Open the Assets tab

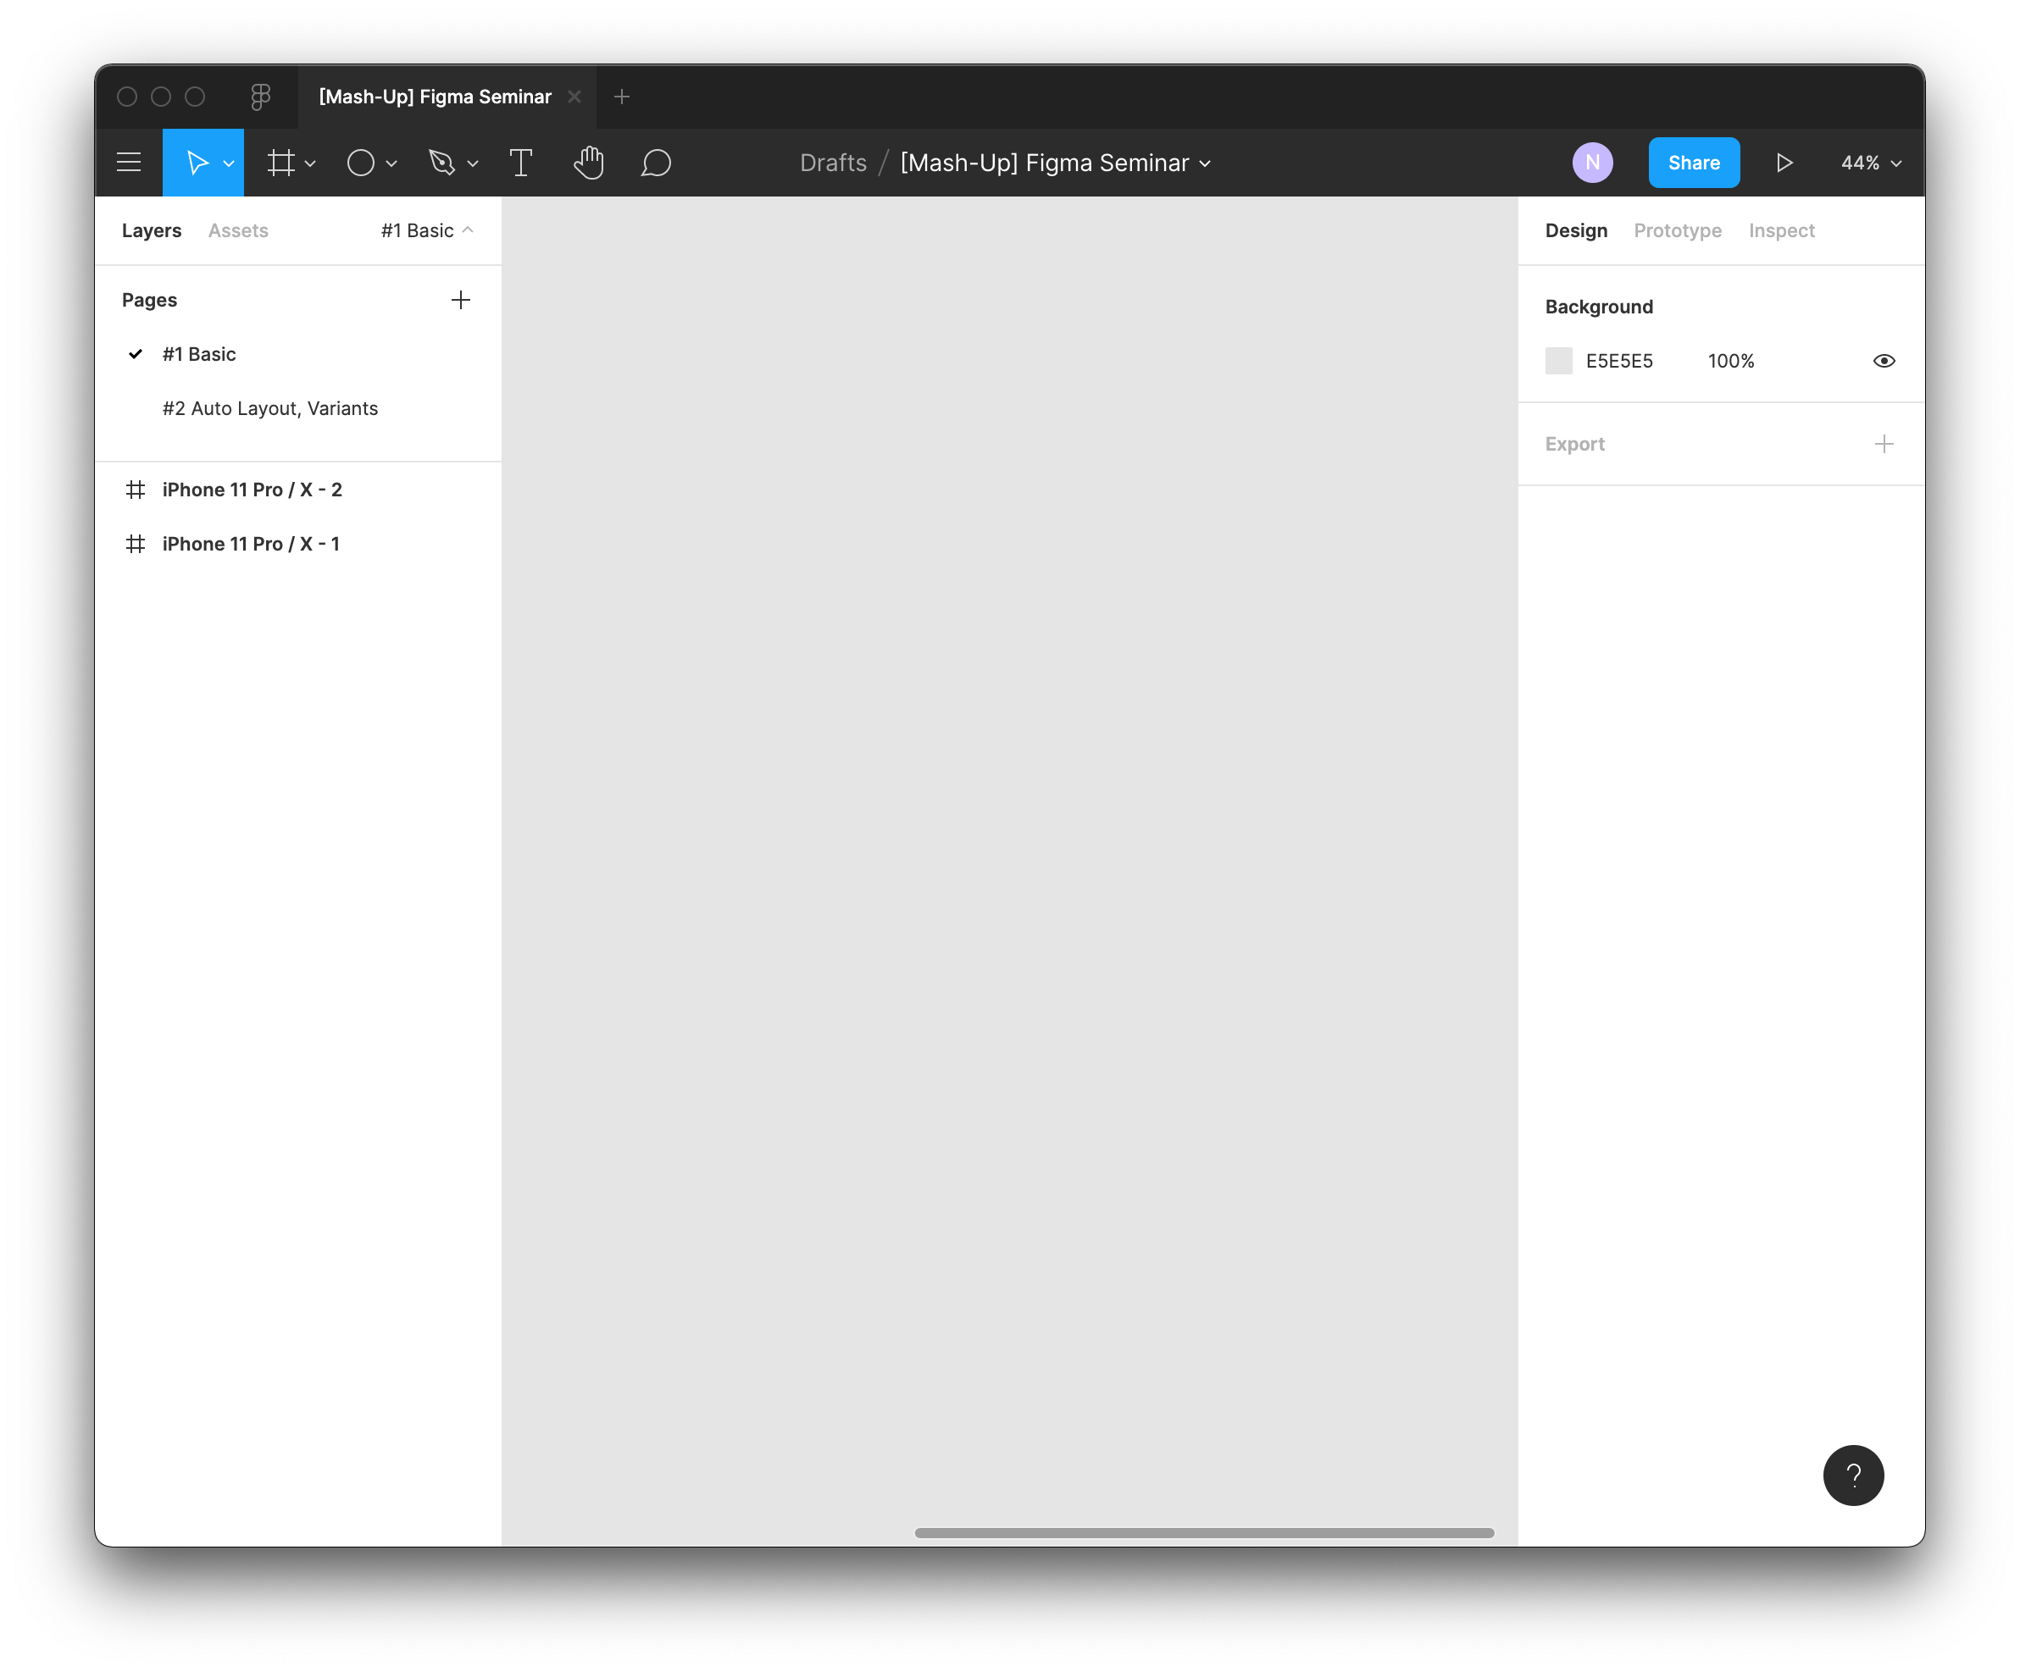237,230
